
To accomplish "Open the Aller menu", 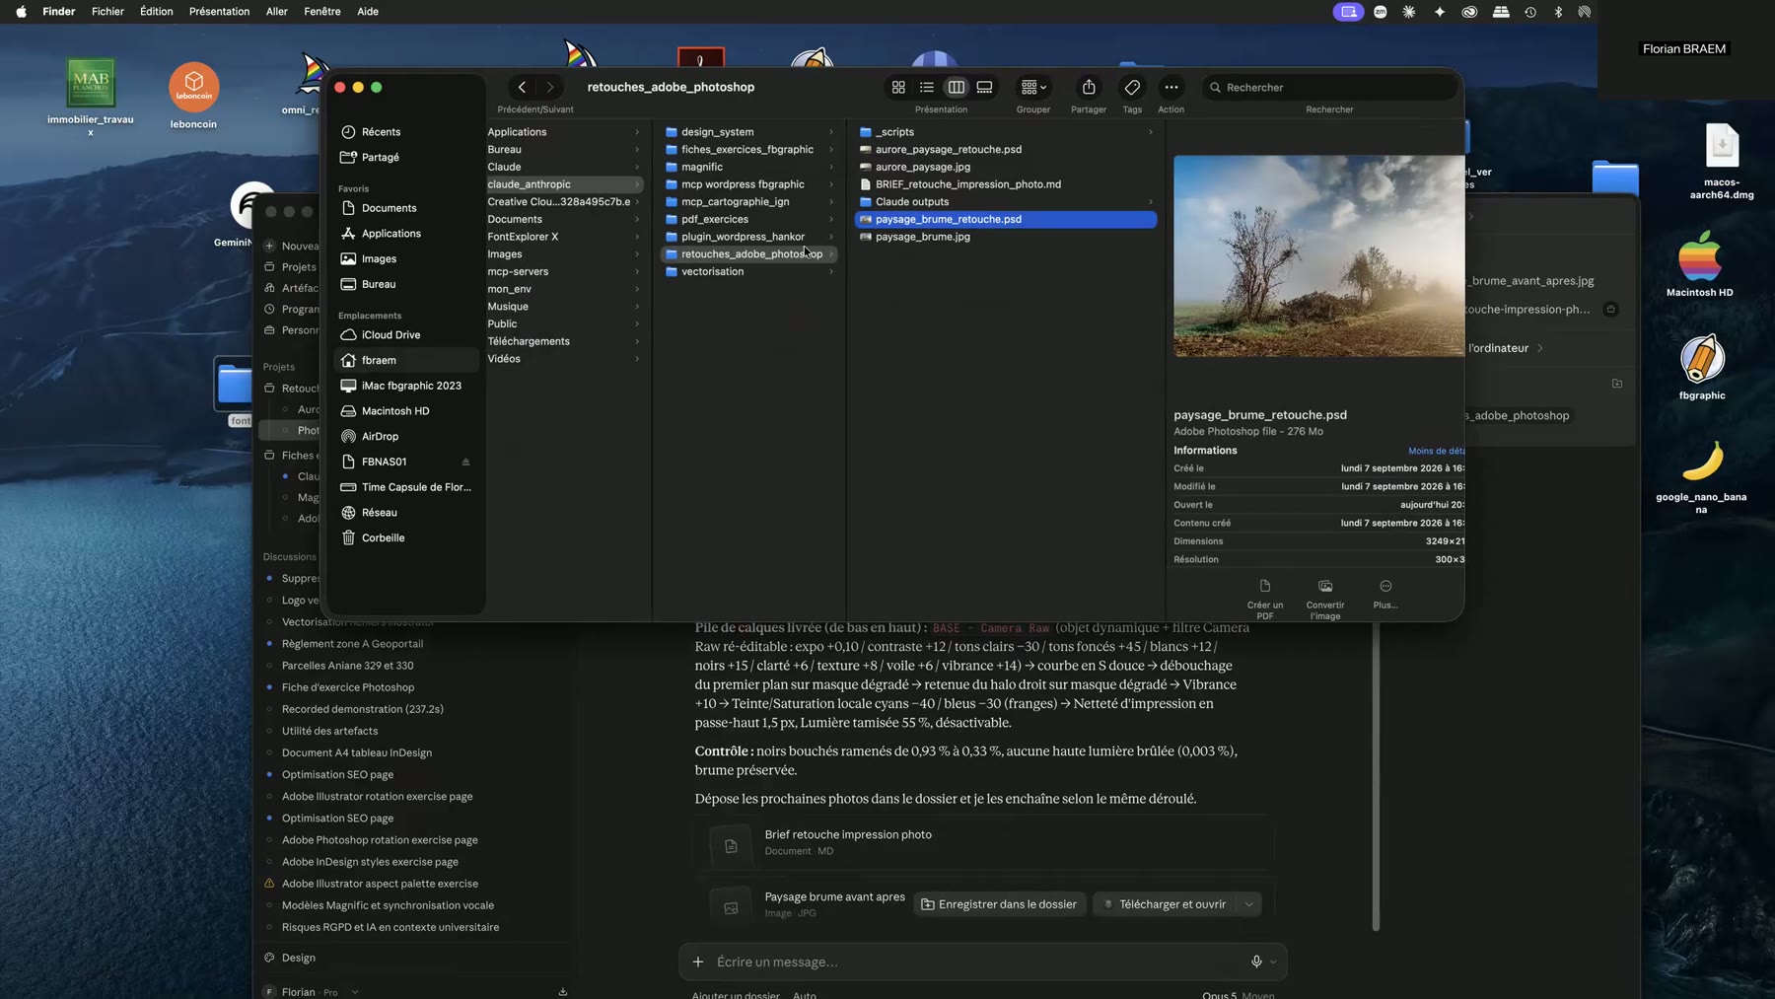I will 277,12.
